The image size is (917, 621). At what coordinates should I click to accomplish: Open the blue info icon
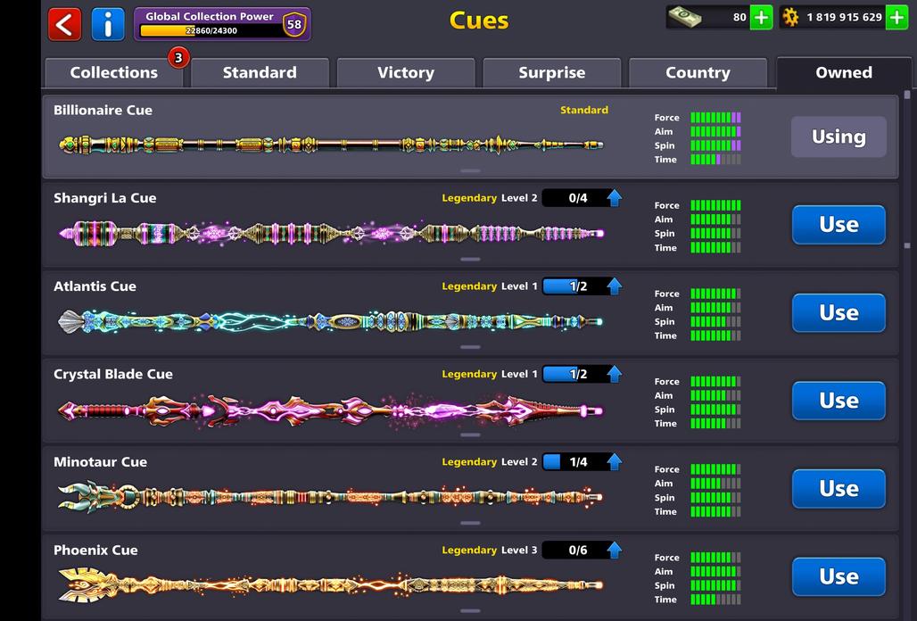click(108, 24)
